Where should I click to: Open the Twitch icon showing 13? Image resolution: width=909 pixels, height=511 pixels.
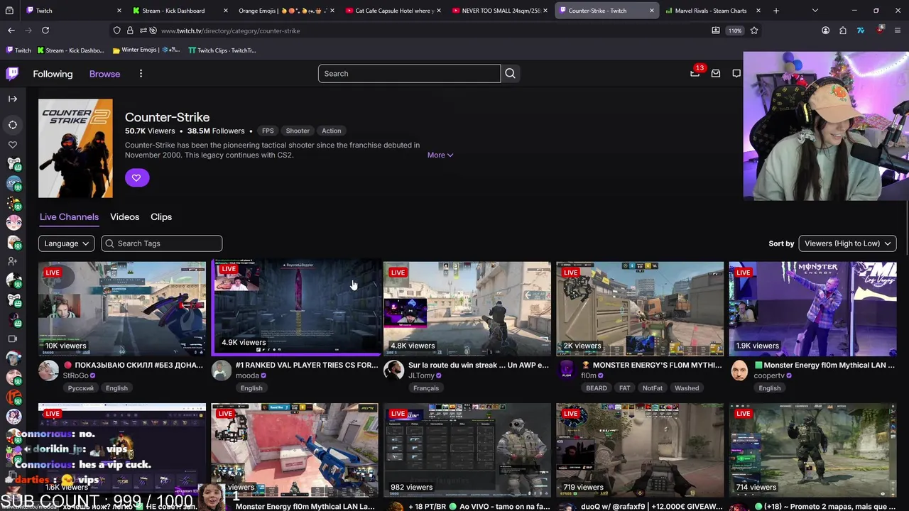pos(695,73)
